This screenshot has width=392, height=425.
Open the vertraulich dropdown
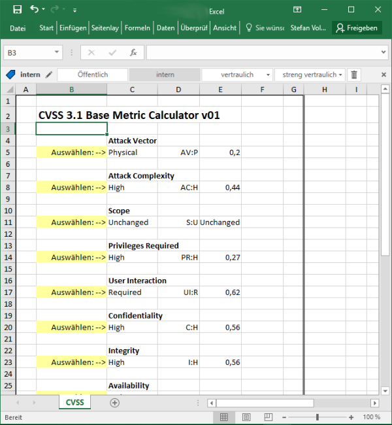click(237, 75)
